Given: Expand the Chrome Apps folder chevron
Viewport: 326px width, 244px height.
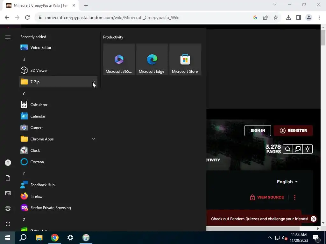Looking at the screenshot, I should click(x=94, y=139).
